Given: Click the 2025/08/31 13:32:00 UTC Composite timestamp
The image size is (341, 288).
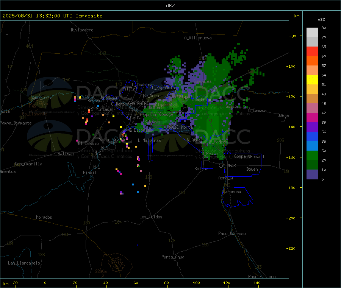Looking at the screenshot, I should point(52,16).
